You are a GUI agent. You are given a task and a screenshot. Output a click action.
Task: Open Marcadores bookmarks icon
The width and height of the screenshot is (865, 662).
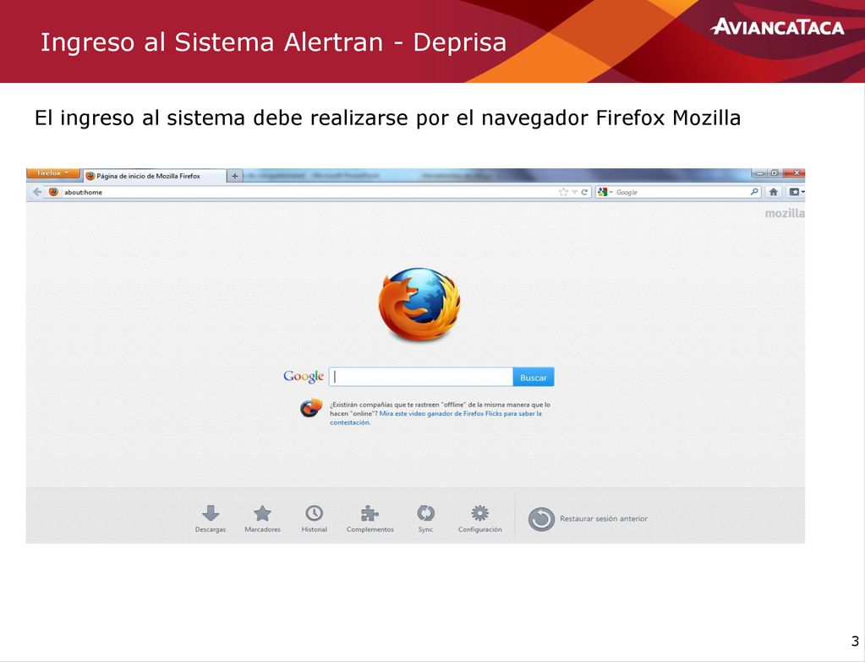click(263, 518)
